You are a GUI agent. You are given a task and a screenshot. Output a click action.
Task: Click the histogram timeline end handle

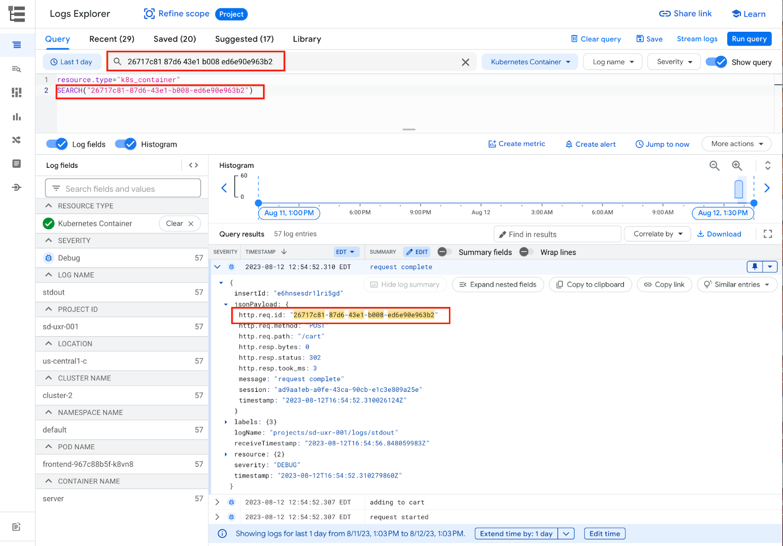[x=754, y=203]
